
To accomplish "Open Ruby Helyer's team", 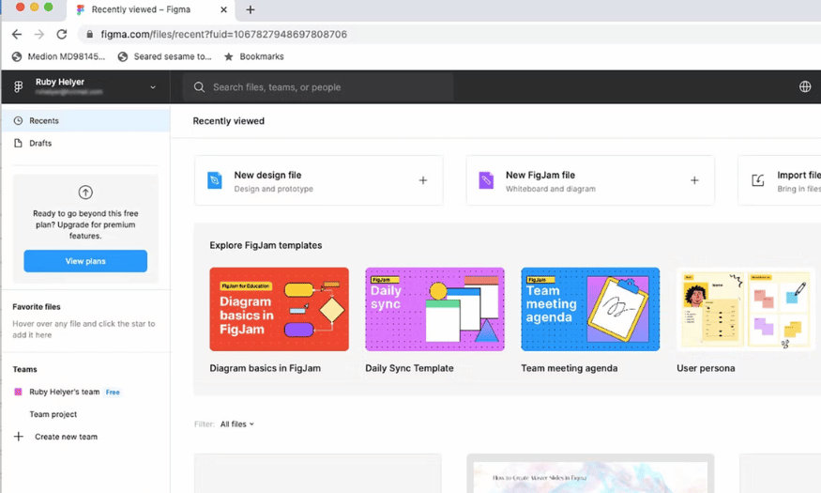I will click(65, 392).
